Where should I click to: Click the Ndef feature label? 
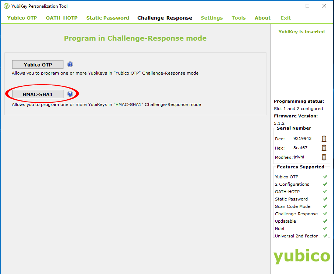[x=280, y=229]
